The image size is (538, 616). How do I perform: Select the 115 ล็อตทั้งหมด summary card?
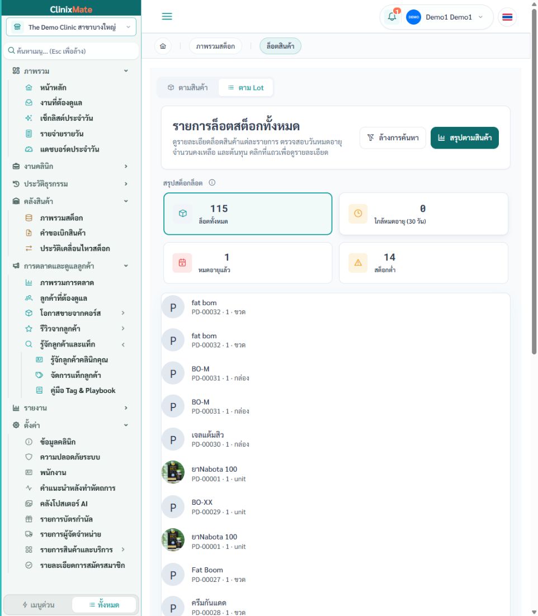248,214
